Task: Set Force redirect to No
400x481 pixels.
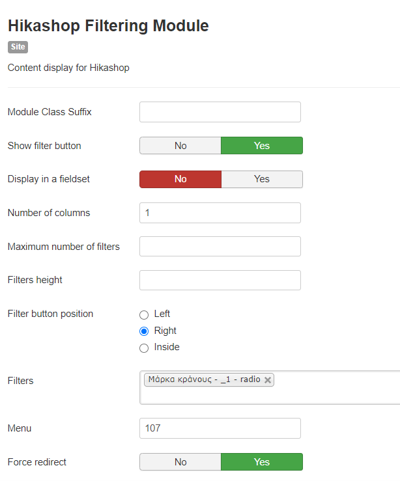Action: click(180, 461)
